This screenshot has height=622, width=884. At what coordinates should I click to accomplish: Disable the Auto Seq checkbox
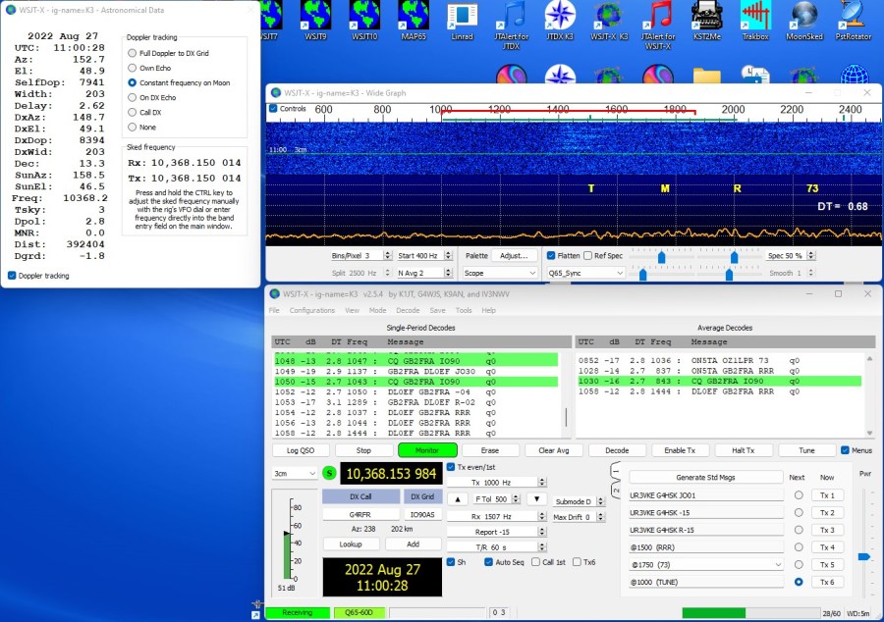pos(489,562)
